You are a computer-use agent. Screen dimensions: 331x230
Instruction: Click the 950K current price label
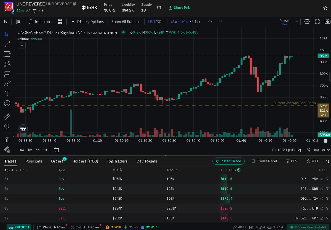click(x=323, y=56)
